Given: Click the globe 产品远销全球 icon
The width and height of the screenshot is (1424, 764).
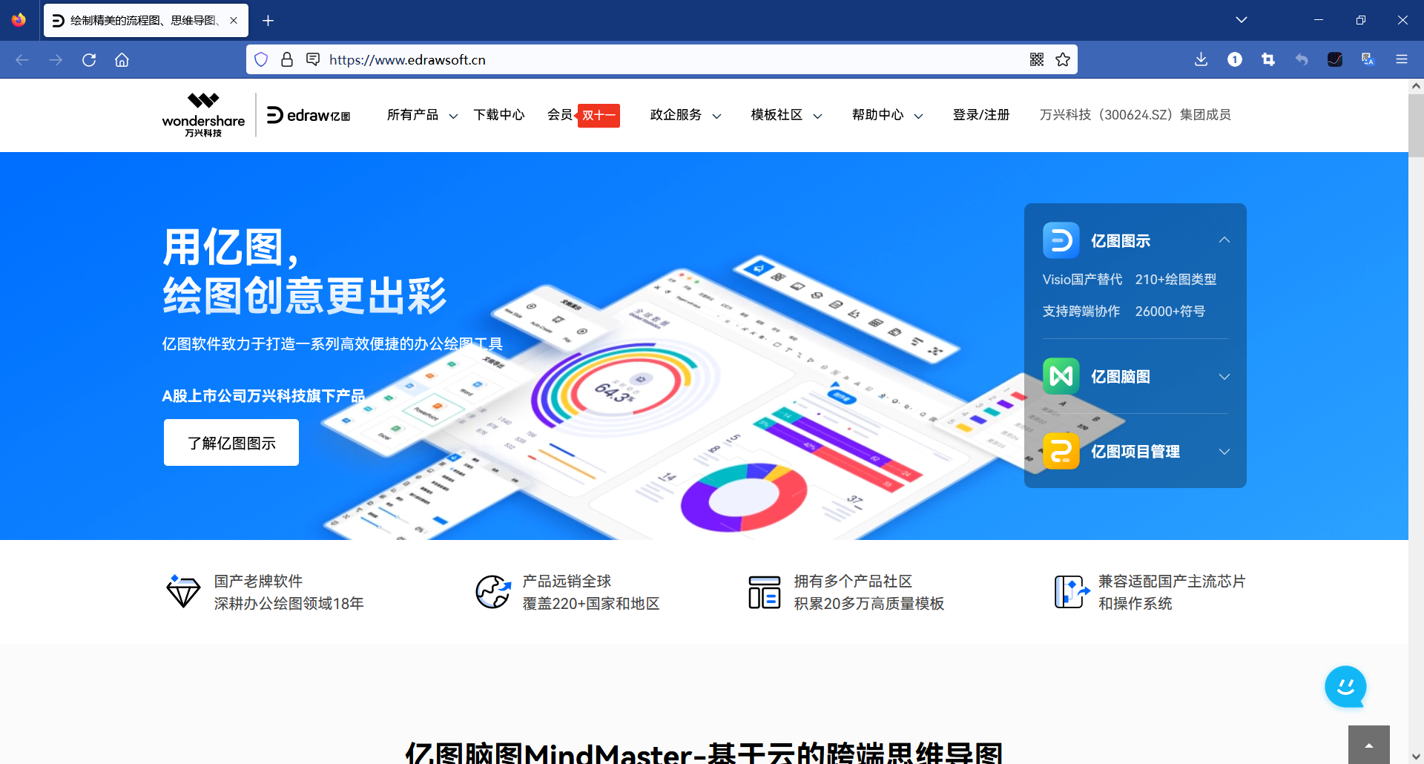Looking at the screenshot, I should point(493,591).
